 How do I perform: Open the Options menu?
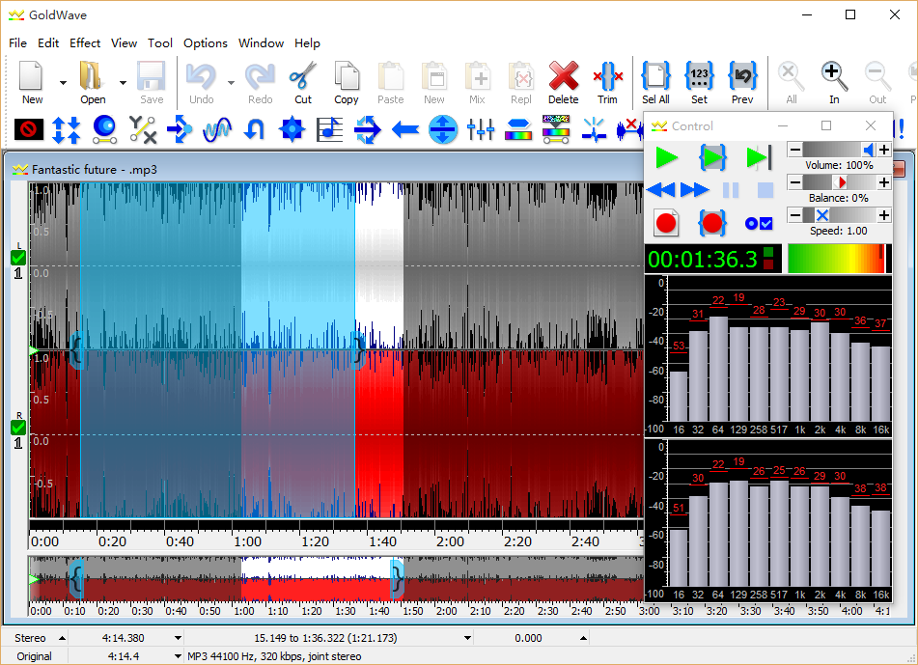click(x=206, y=42)
